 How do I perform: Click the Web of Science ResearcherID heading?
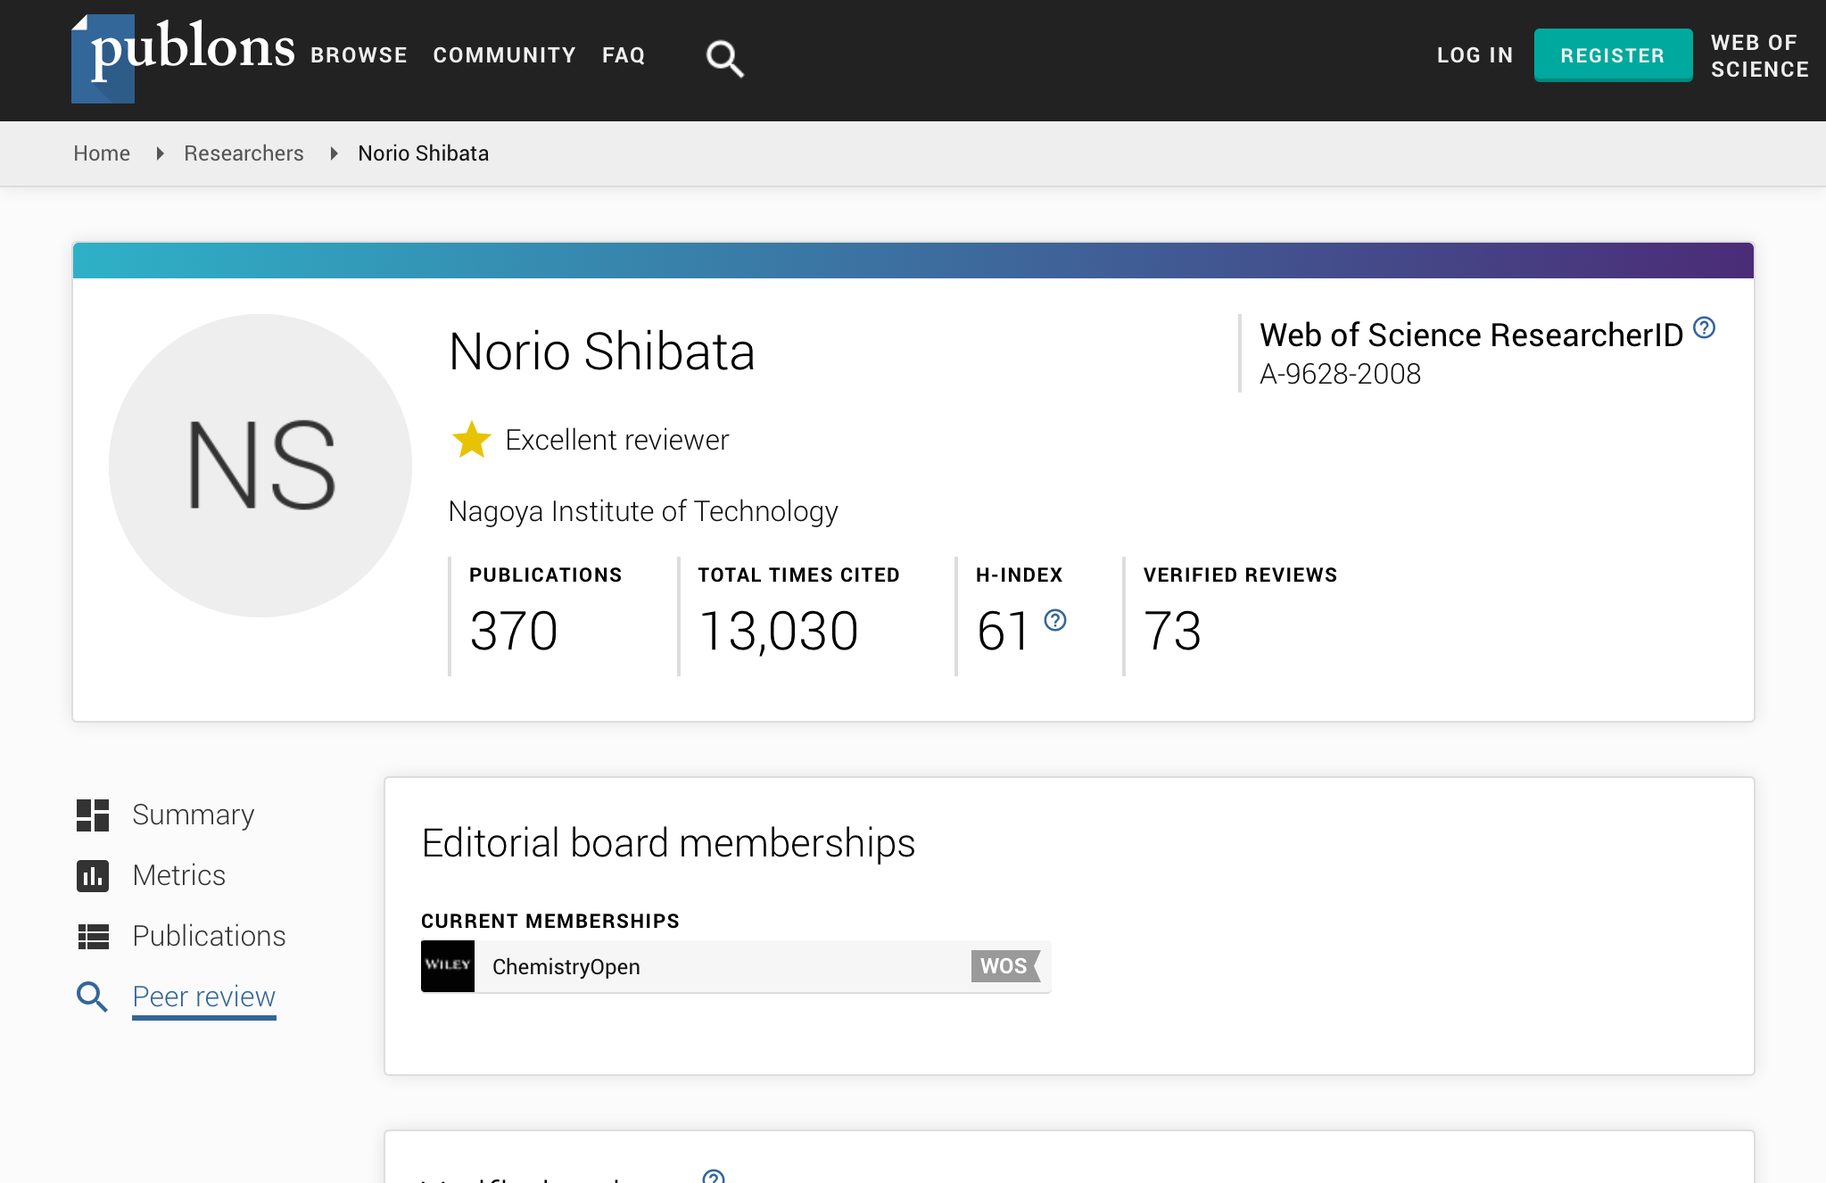(x=1471, y=335)
